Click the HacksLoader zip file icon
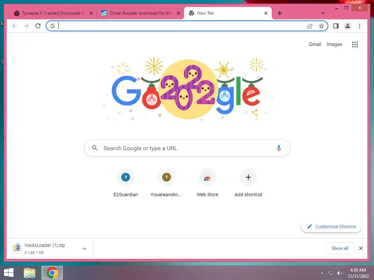 coord(17,248)
